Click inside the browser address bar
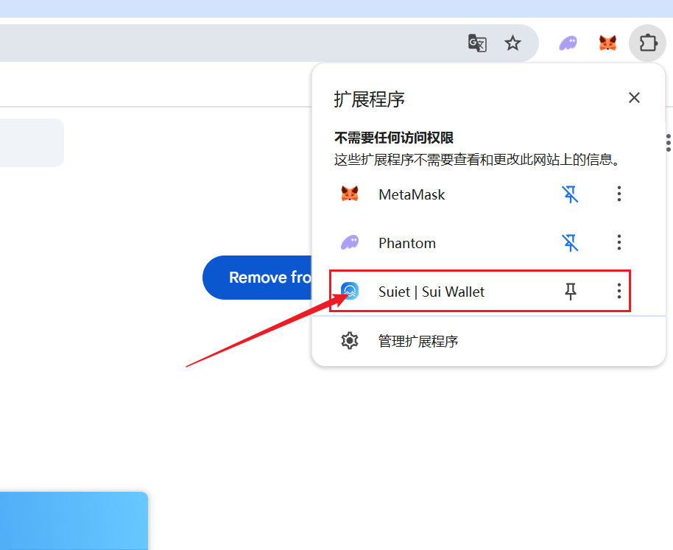Viewport: 673px width, 550px height. pos(221,43)
